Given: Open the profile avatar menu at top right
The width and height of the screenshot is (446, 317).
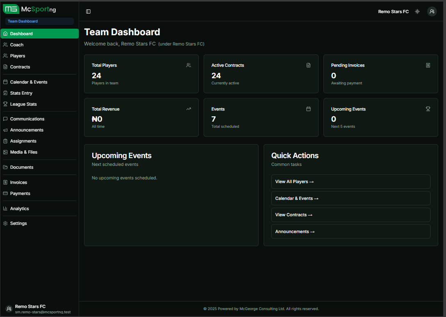Looking at the screenshot, I should click(x=432, y=11).
